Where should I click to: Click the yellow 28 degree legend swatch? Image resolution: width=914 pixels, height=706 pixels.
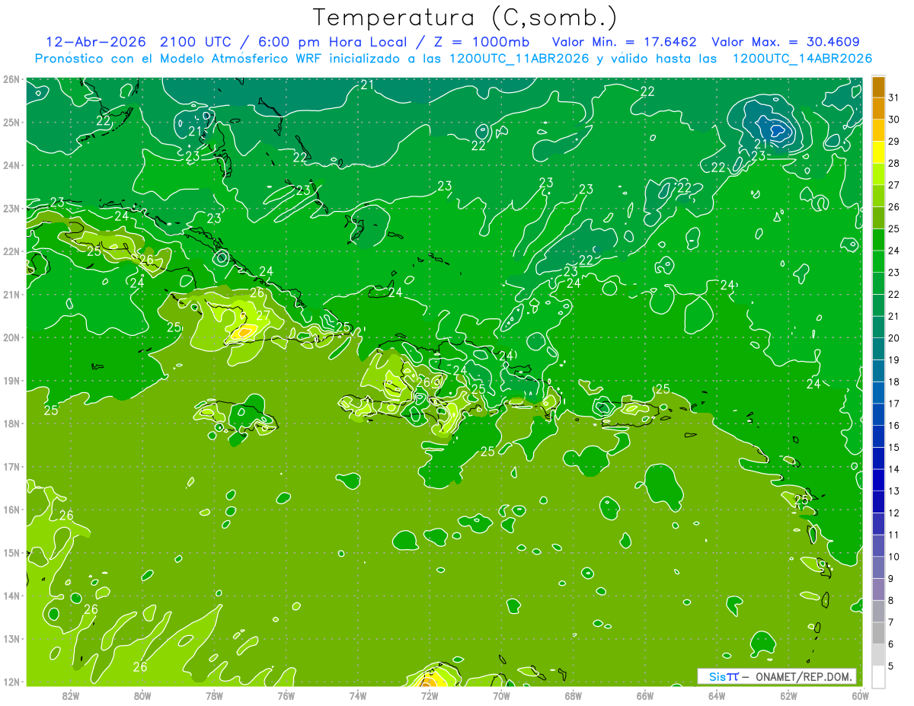tap(877, 152)
